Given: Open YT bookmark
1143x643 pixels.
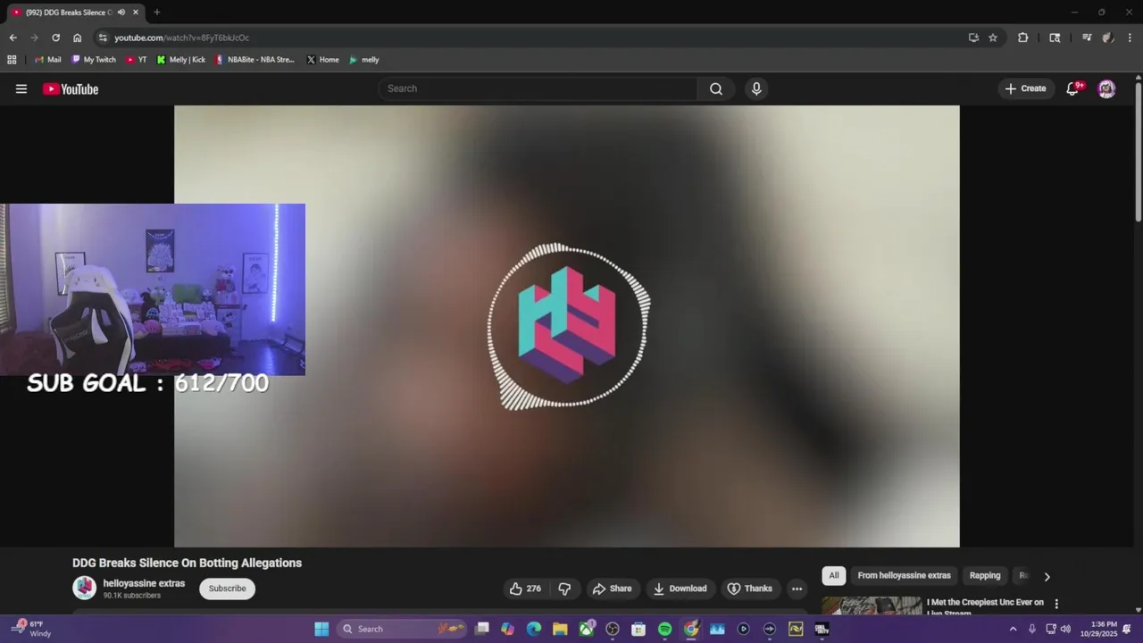Looking at the screenshot, I should click(x=137, y=60).
